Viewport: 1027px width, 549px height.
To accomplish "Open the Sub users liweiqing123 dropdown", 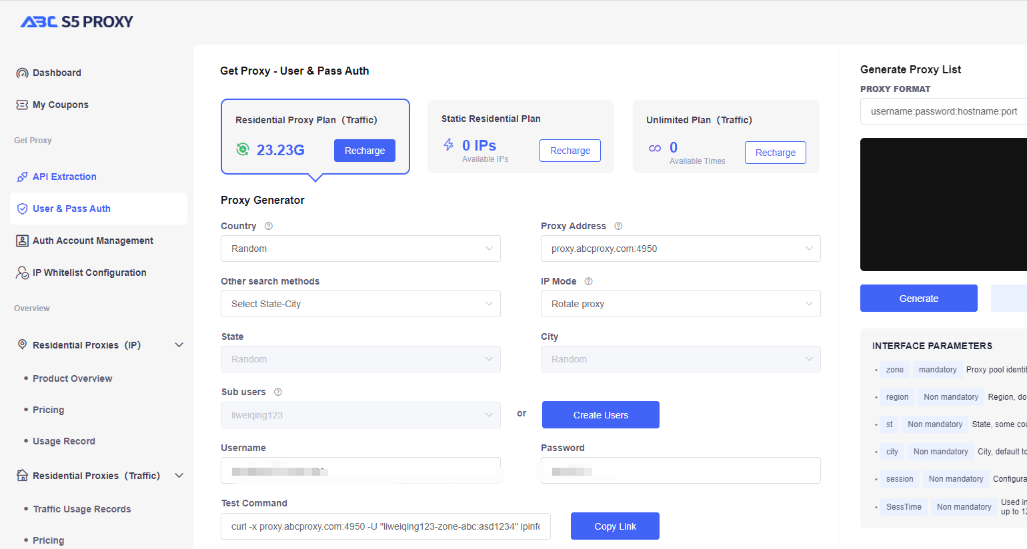I will tap(361, 415).
